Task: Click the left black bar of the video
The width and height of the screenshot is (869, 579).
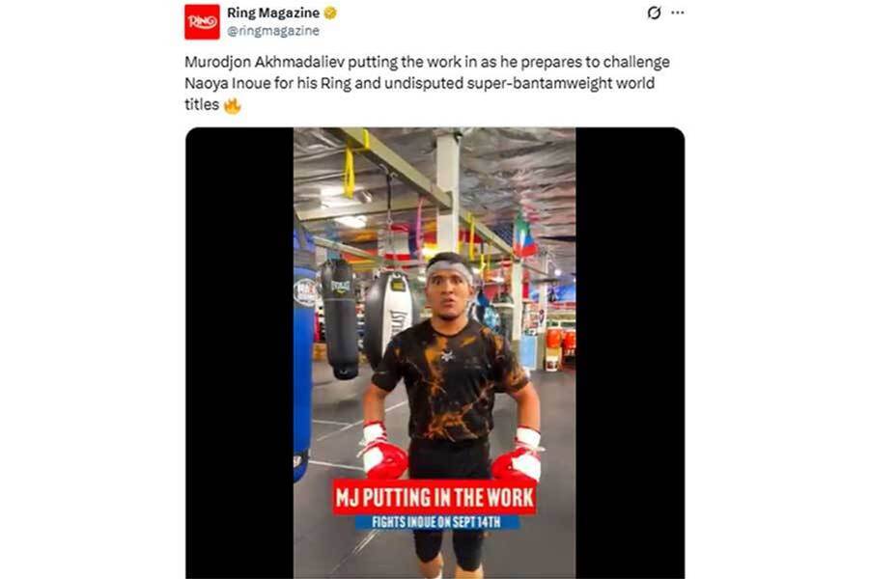Action: tap(239, 353)
